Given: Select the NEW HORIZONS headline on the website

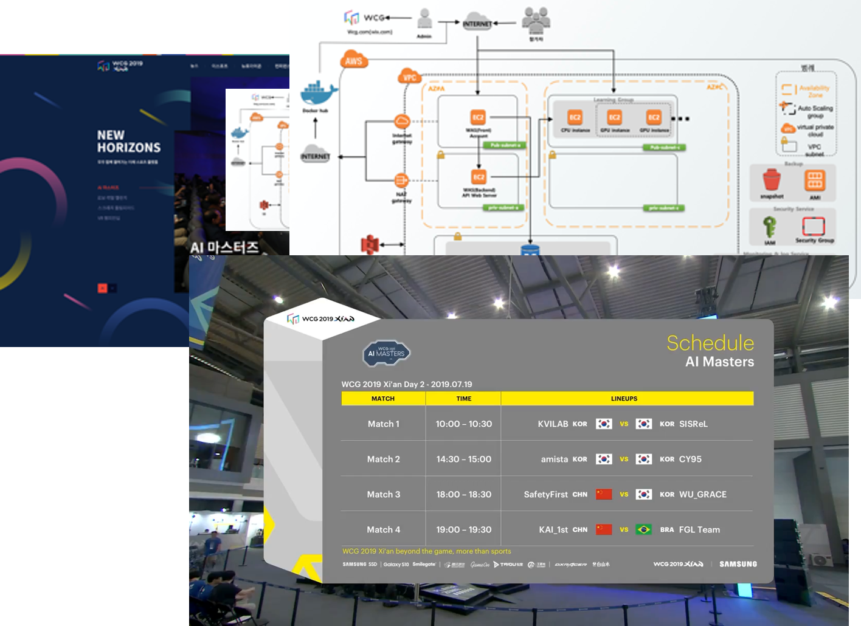Looking at the screenshot, I should [129, 142].
